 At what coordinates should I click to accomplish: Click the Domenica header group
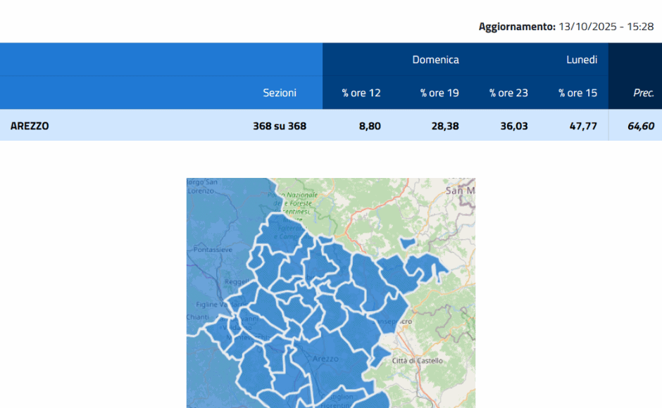coord(435,60)
